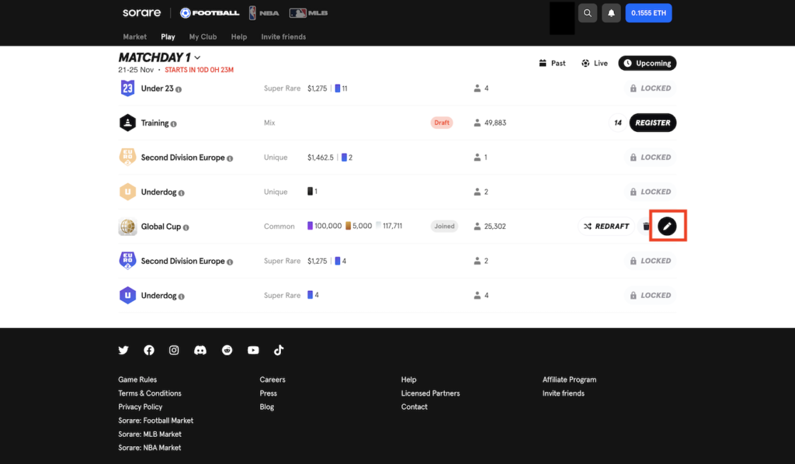Viewport: 795px width, 464px height.
Task: Click the trash delete icon for Global Cup
Action: [645, 227]
